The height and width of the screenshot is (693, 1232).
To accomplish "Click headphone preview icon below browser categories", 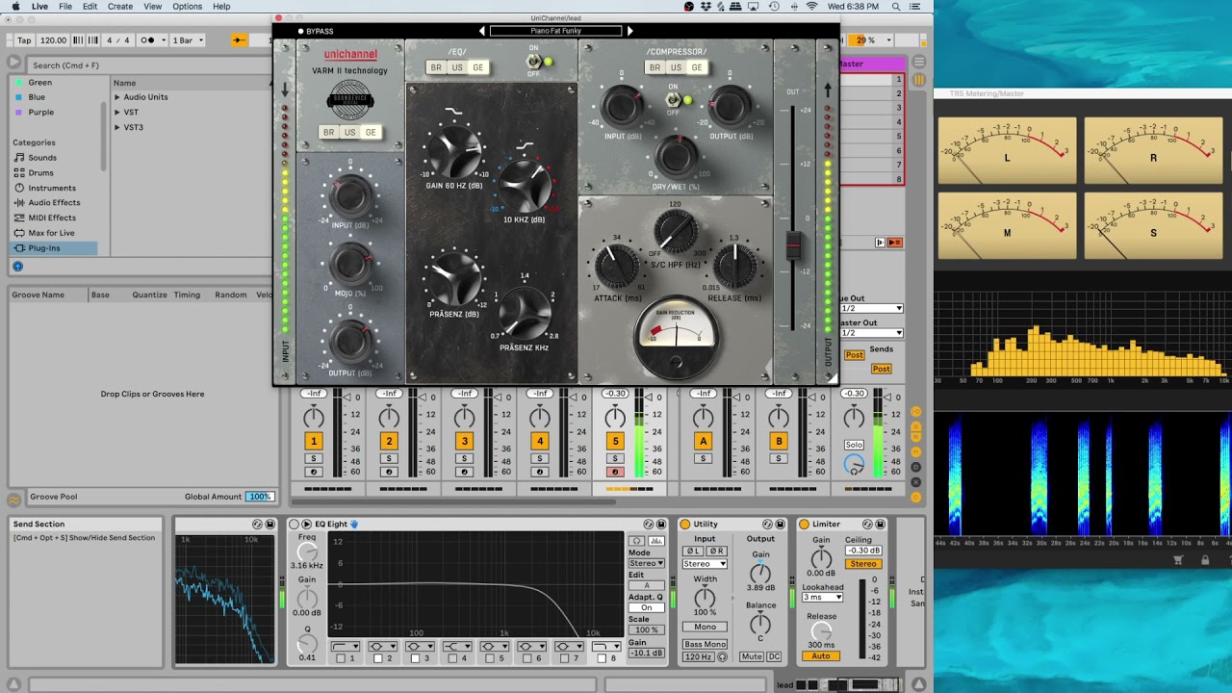I will (17, 266).
